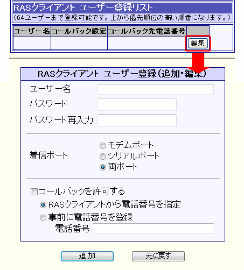
Task: Click the 編集 button in the user list
Action: tap(198, 43)
